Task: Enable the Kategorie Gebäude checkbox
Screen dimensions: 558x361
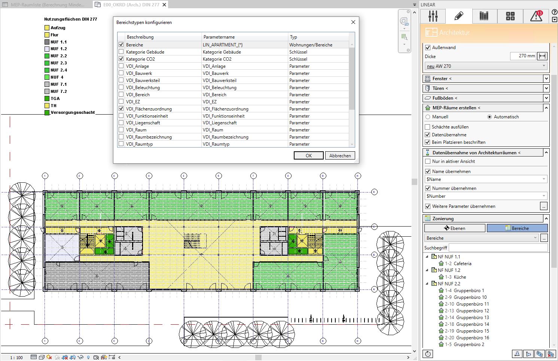Action: click(x=121, y=52)
